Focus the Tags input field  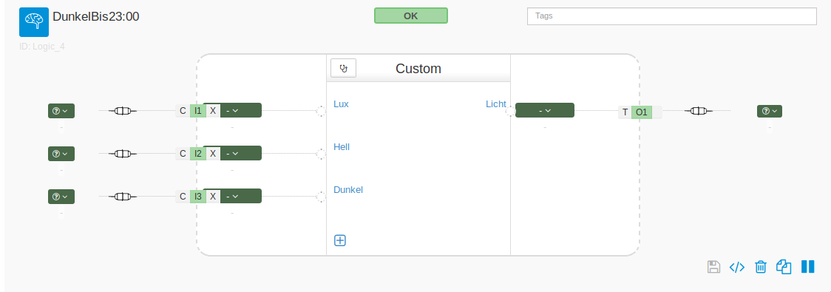point(671,16)
